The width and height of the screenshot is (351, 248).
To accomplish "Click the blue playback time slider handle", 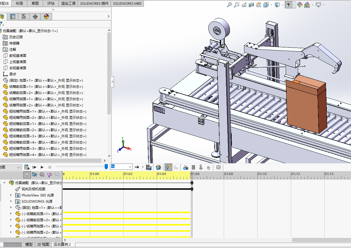I will coord(106,167).
